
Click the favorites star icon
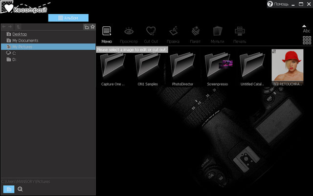[x=92, y=27]
